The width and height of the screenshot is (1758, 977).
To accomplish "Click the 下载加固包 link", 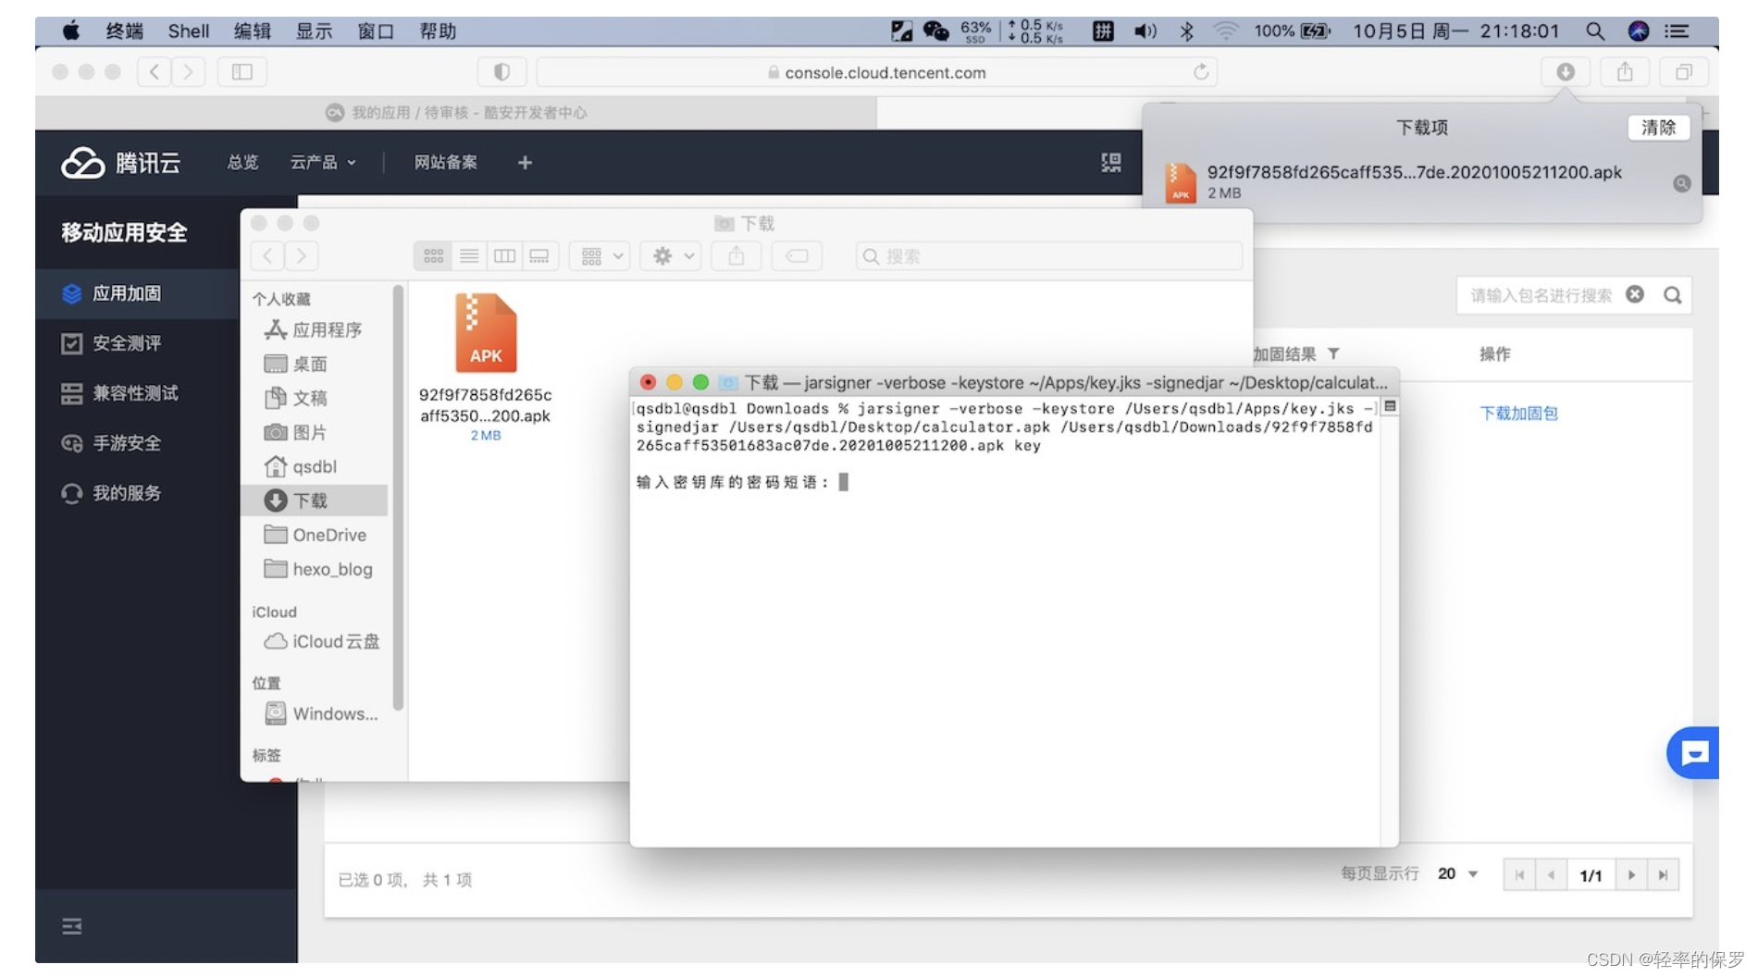I will tap(1518, 414).
